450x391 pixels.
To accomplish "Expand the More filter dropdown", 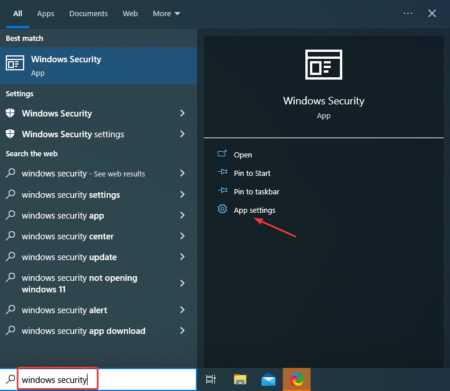I will (166, 13).
